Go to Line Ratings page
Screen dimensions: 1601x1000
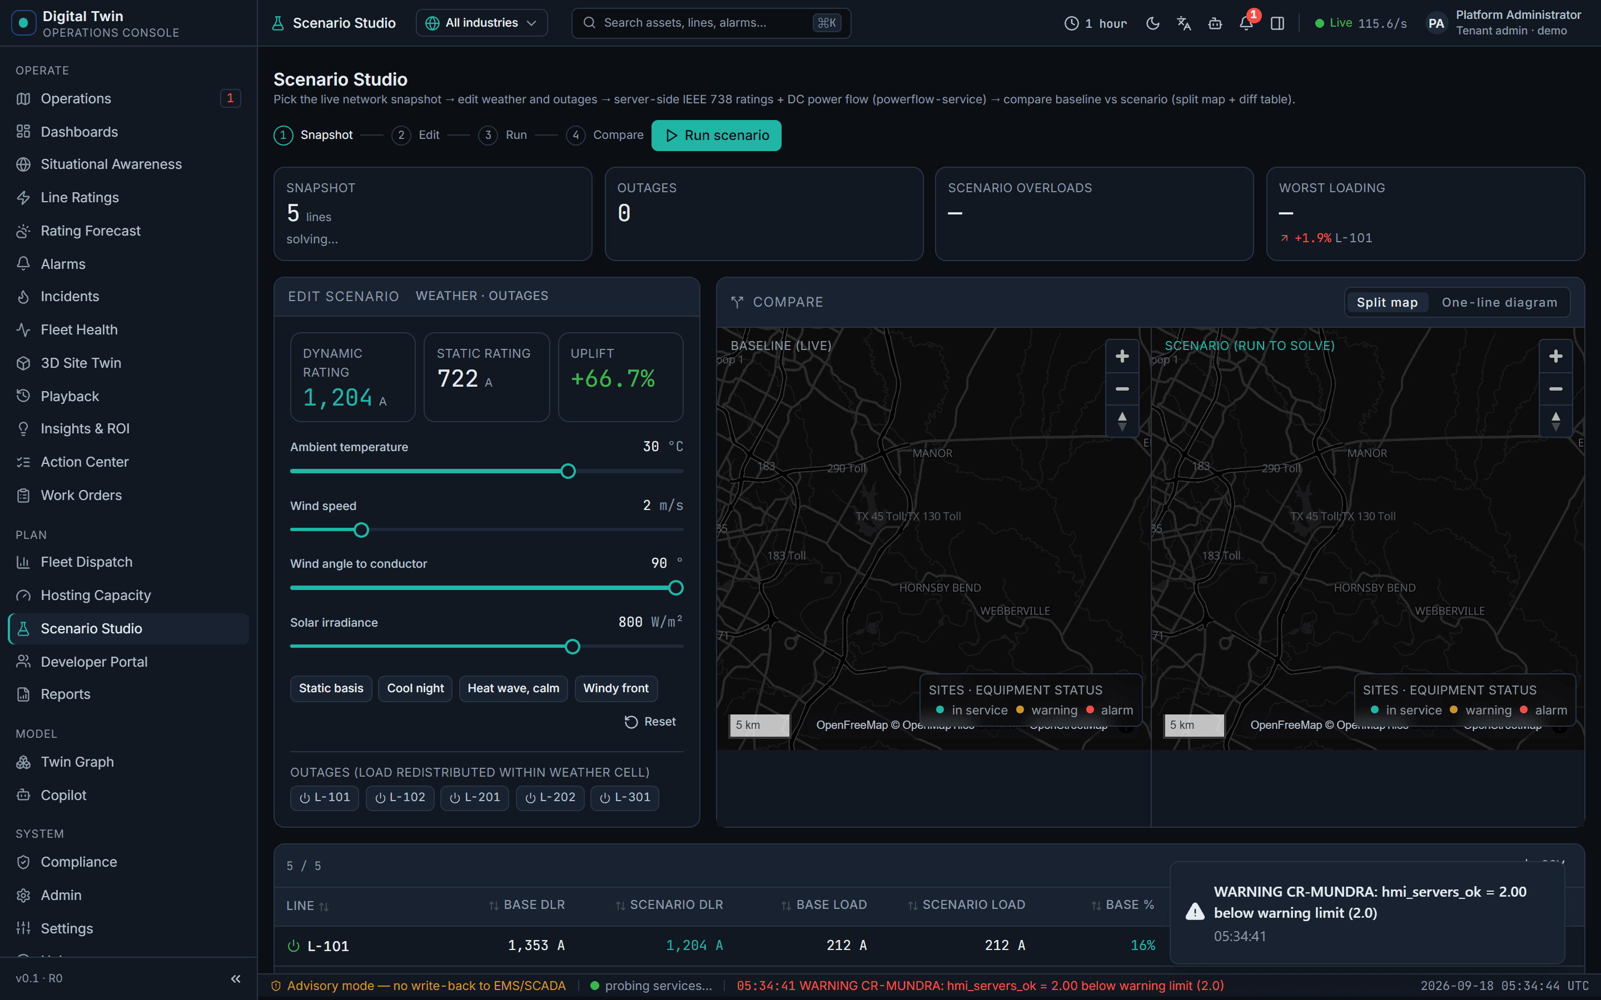coord(128,198)
